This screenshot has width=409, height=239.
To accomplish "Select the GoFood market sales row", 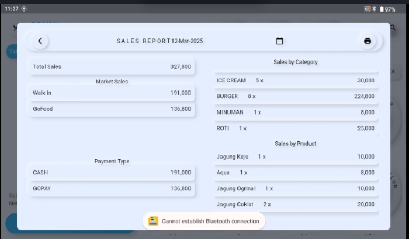I will click(x=112, y=108).
